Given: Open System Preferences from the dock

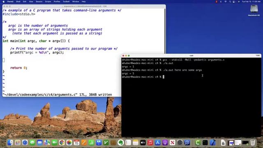Looking at the screenshot, I should pos(180,143).
